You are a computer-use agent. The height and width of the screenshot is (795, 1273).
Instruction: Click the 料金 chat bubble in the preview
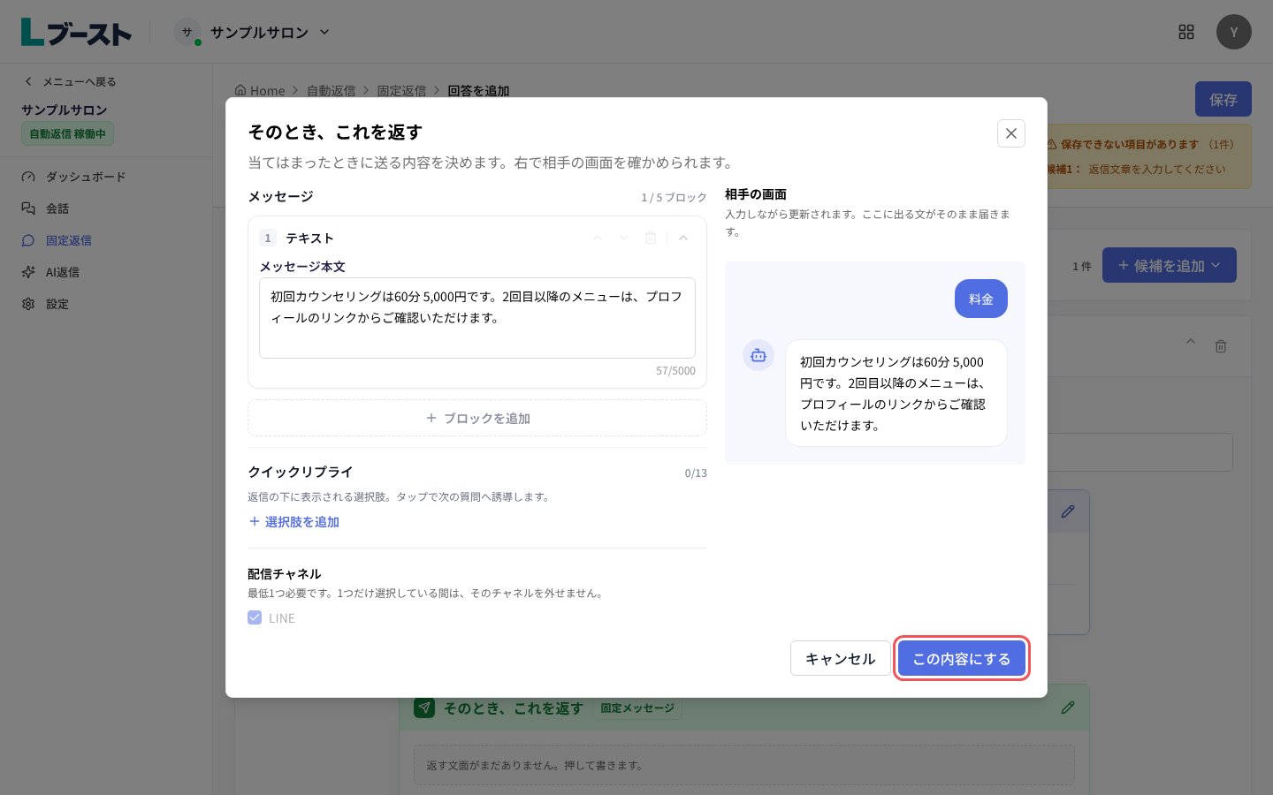tap(981, 299)
